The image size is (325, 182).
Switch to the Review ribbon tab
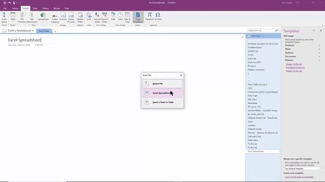pyautogui.click(x=56, y=9)
